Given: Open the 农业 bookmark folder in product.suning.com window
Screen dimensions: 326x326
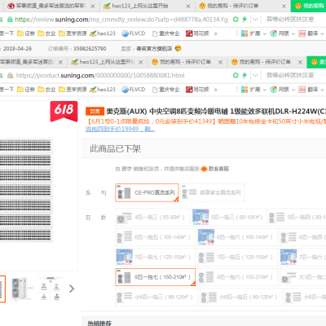Looking at the screenshot, I should click(x=46, y=90).
